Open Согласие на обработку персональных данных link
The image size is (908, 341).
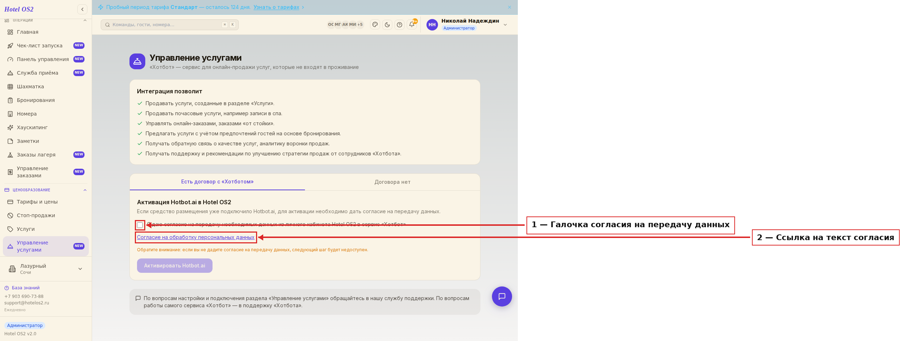pos(196,237)
